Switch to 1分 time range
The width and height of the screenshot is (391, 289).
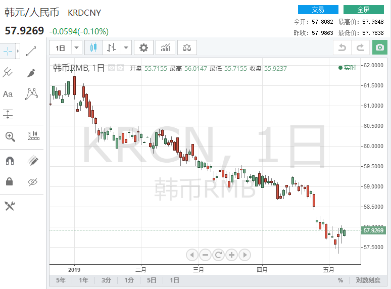tap(129, 280)
